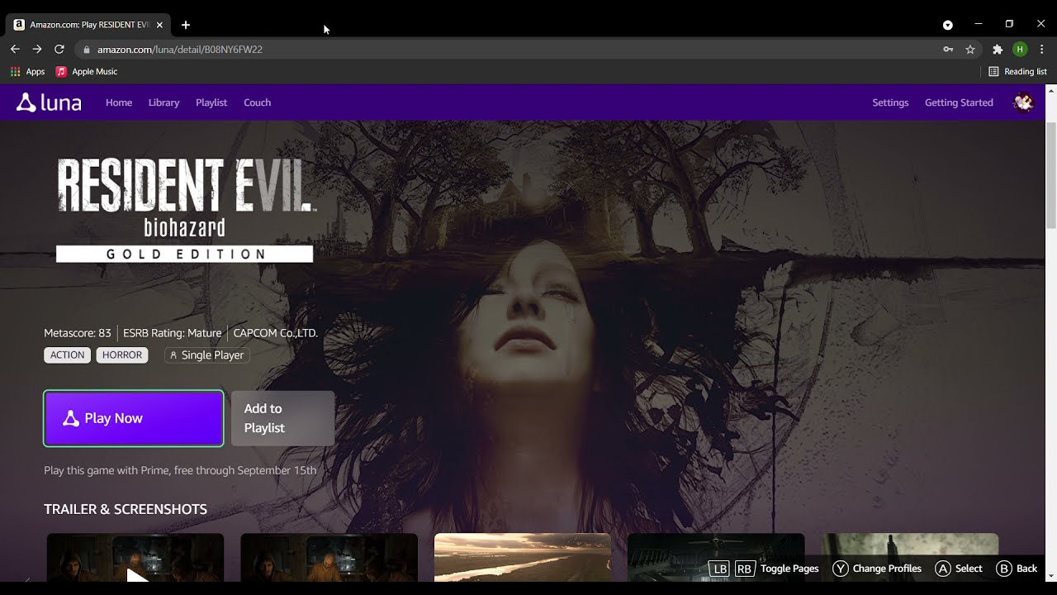Open the Library tab
Image resolution: width=1057 pixels, height=595 pixels.
click(164, 102)
